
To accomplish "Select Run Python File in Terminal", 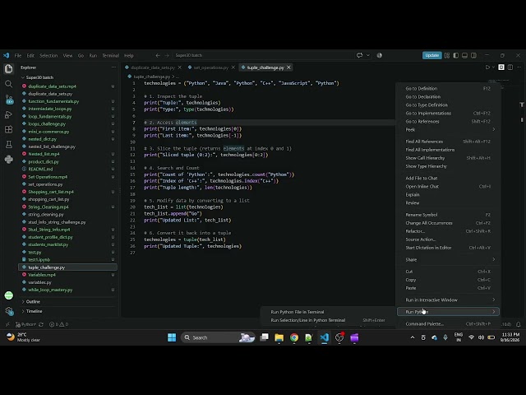I will click(x=328, y=312).
